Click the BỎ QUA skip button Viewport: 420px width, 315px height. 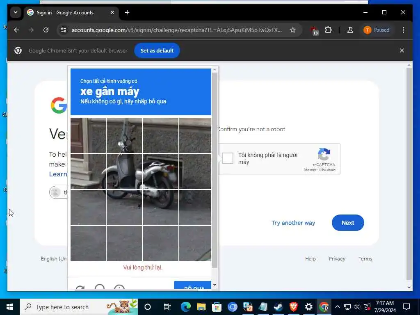click(x=192, y=285)
